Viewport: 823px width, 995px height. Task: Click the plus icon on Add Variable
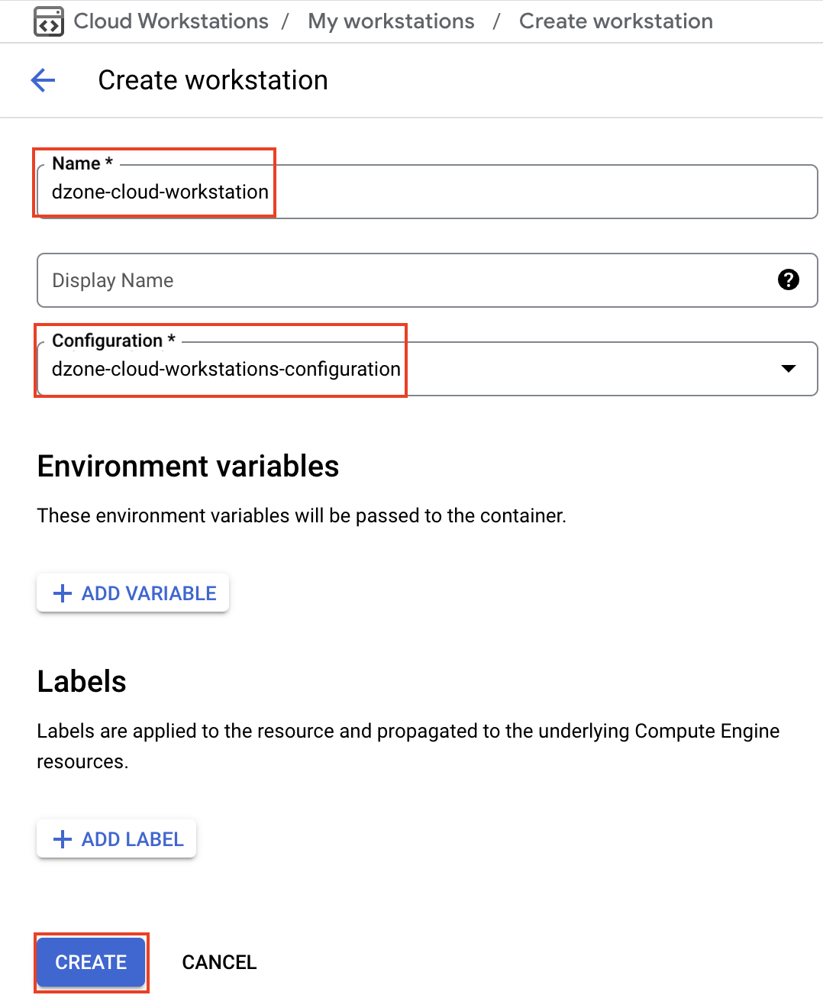click(x=62, y=593)
